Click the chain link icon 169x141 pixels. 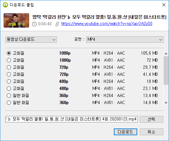coord(57,24)
